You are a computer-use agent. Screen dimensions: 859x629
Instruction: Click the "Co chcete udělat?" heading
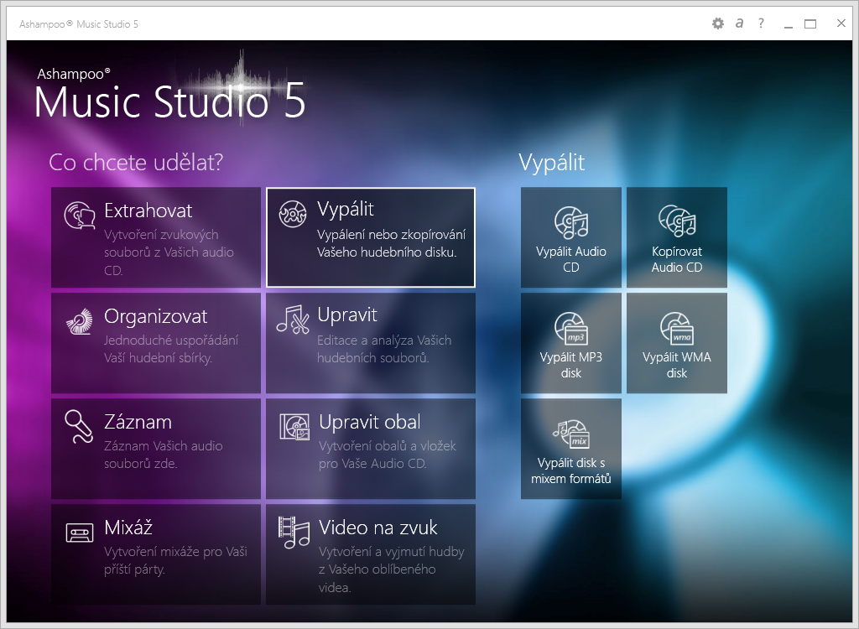tap(136, 163)
